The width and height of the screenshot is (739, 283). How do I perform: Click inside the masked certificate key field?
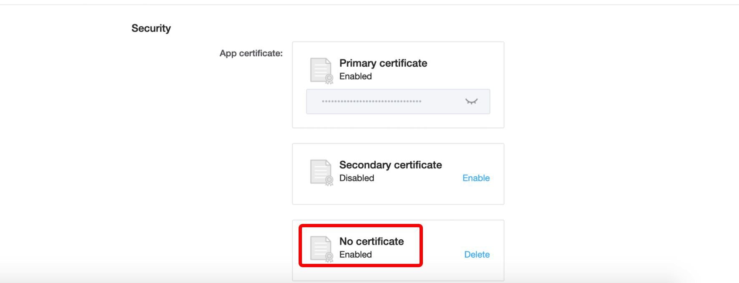(x=398, y=102)
